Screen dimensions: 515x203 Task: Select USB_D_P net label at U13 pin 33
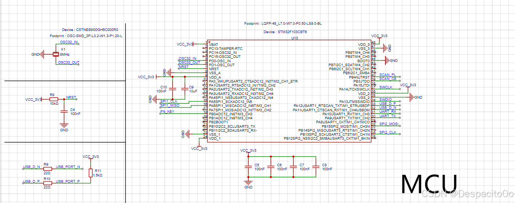pyautogui.click(x=388, y=104)
